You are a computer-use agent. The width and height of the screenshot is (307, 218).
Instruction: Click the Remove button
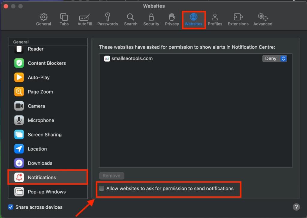pyautogui.click(x=112, y=176)
